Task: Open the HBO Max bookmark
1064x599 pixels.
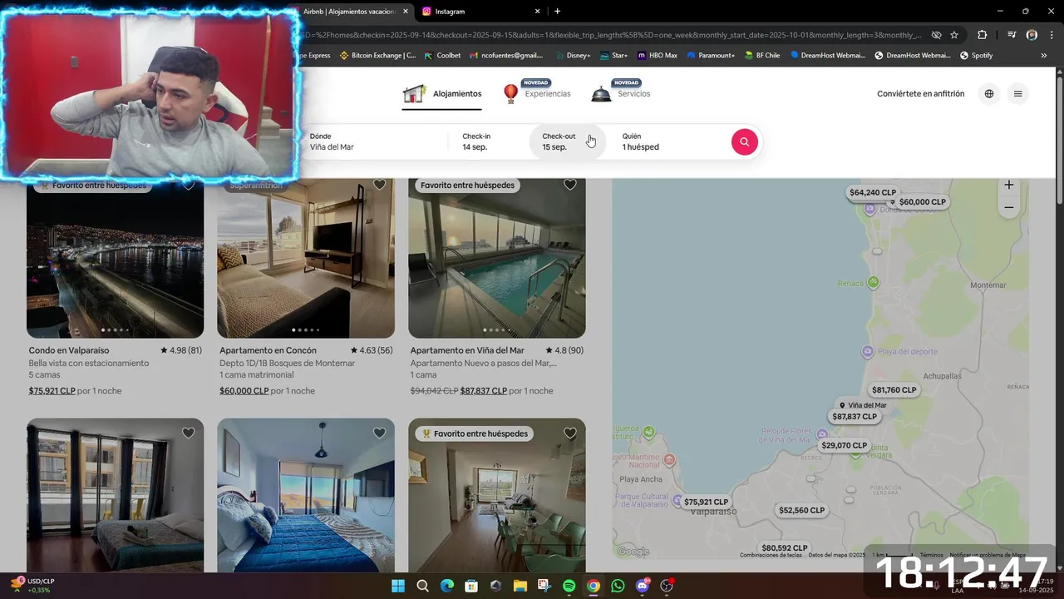Action: (658, 56)
